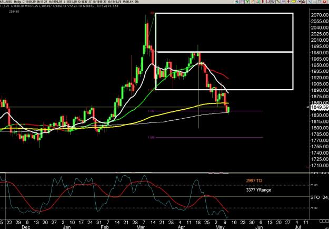Click the 1710.00 price axis label

pos(320,165)
